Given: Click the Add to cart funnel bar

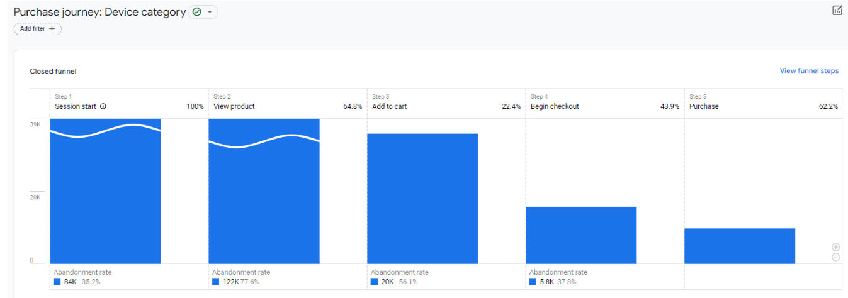Looking at the screenshot, I should [423, 199].
